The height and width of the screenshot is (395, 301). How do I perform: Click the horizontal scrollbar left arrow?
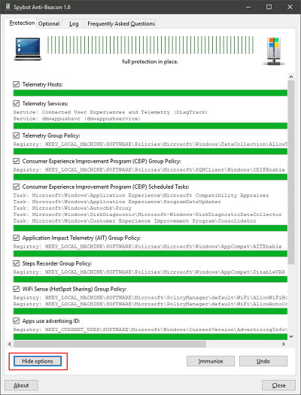[x=10, y=344]
